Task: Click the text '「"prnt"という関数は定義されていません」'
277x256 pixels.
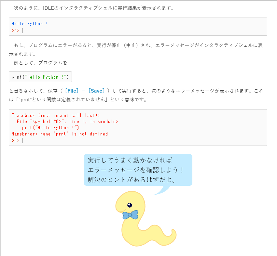Action: click(x=62, y=100)
